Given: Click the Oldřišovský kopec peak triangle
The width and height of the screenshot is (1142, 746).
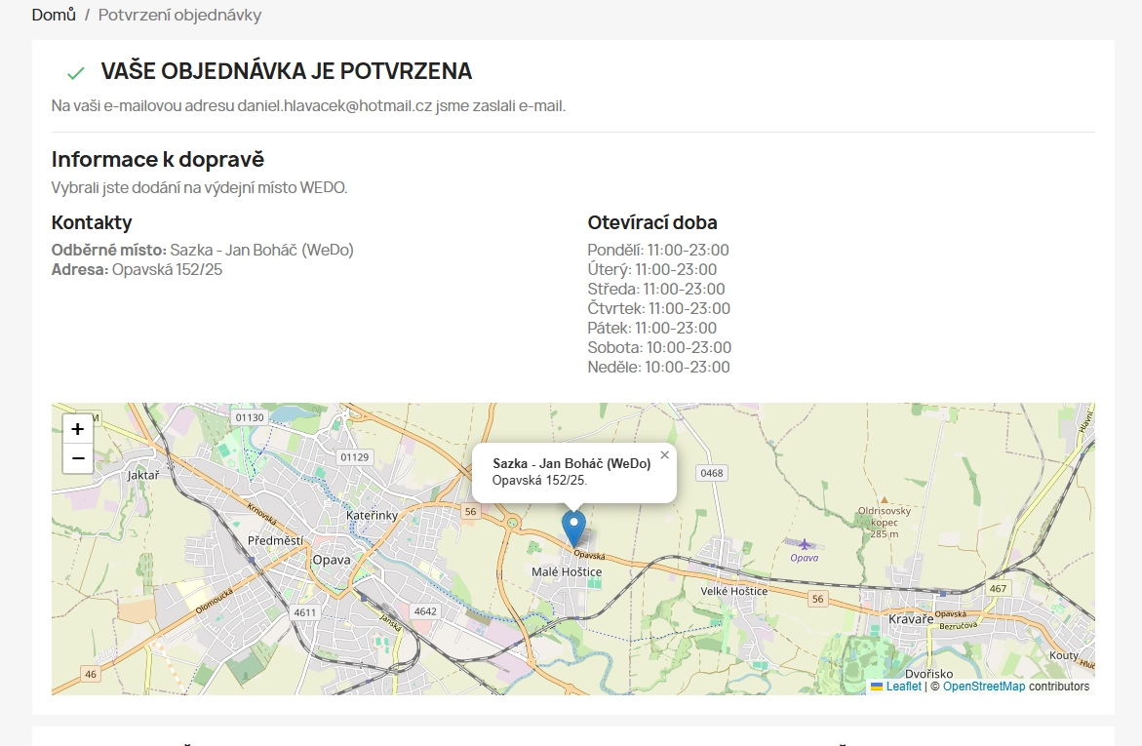Looking at the screenshot, I should 884,498.
